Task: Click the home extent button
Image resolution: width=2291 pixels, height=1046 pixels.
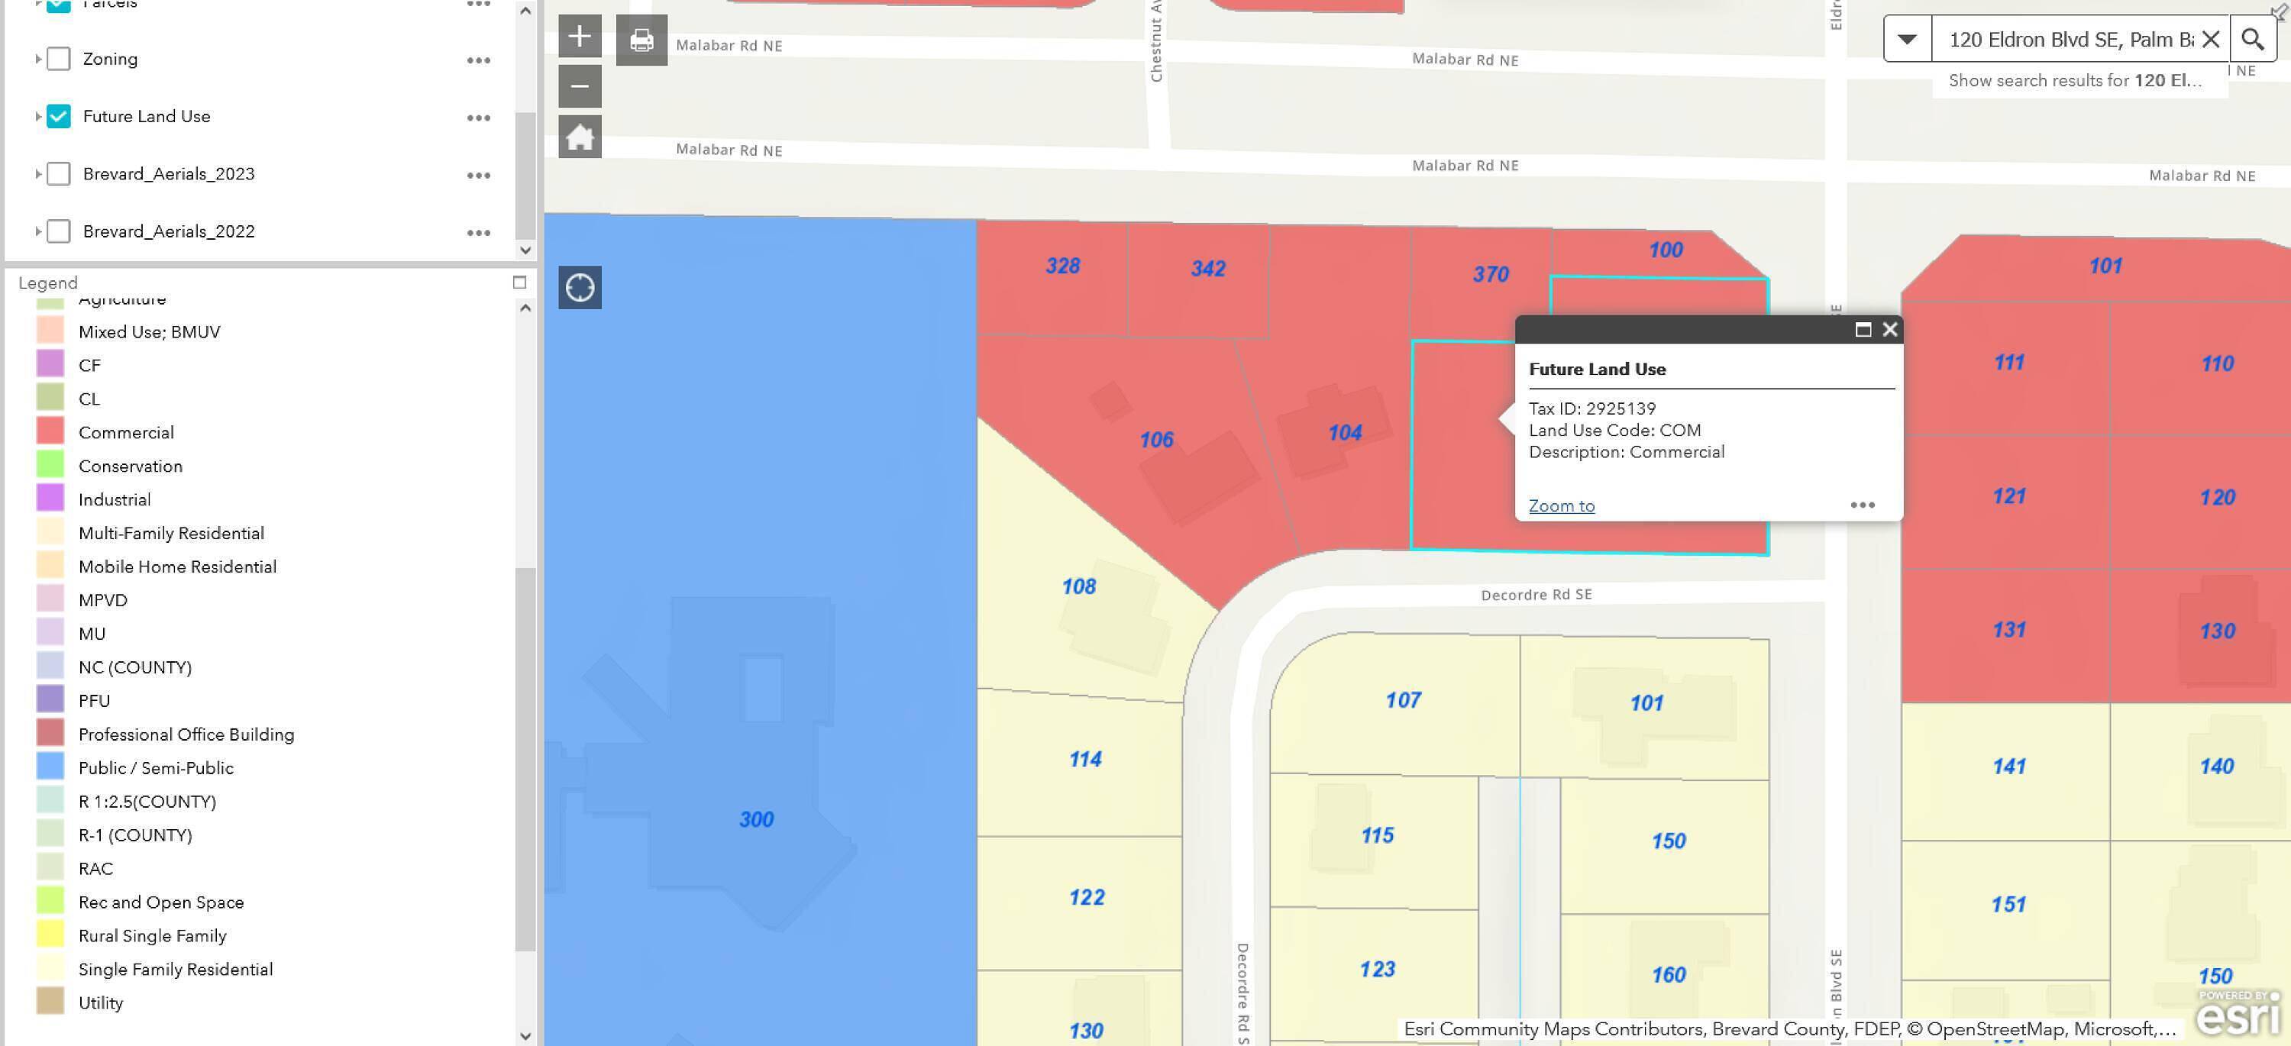Action: pos(579,137)
